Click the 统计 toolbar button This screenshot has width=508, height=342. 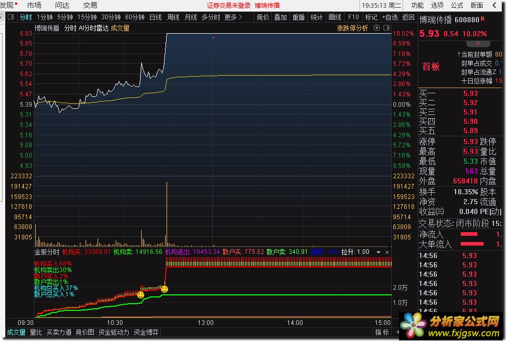[x=317, y=17]
